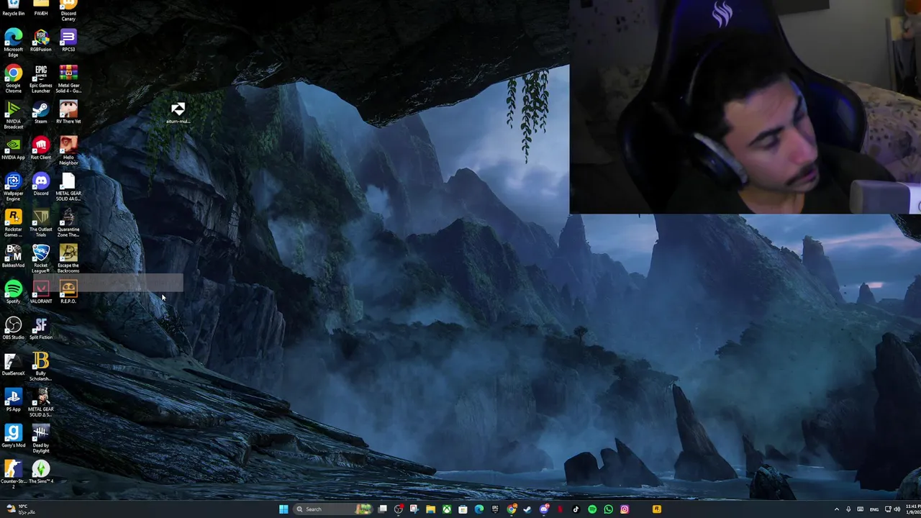The image size is (921, 518).
Task: Click the taskbar Search box
Action: [333, 509]
